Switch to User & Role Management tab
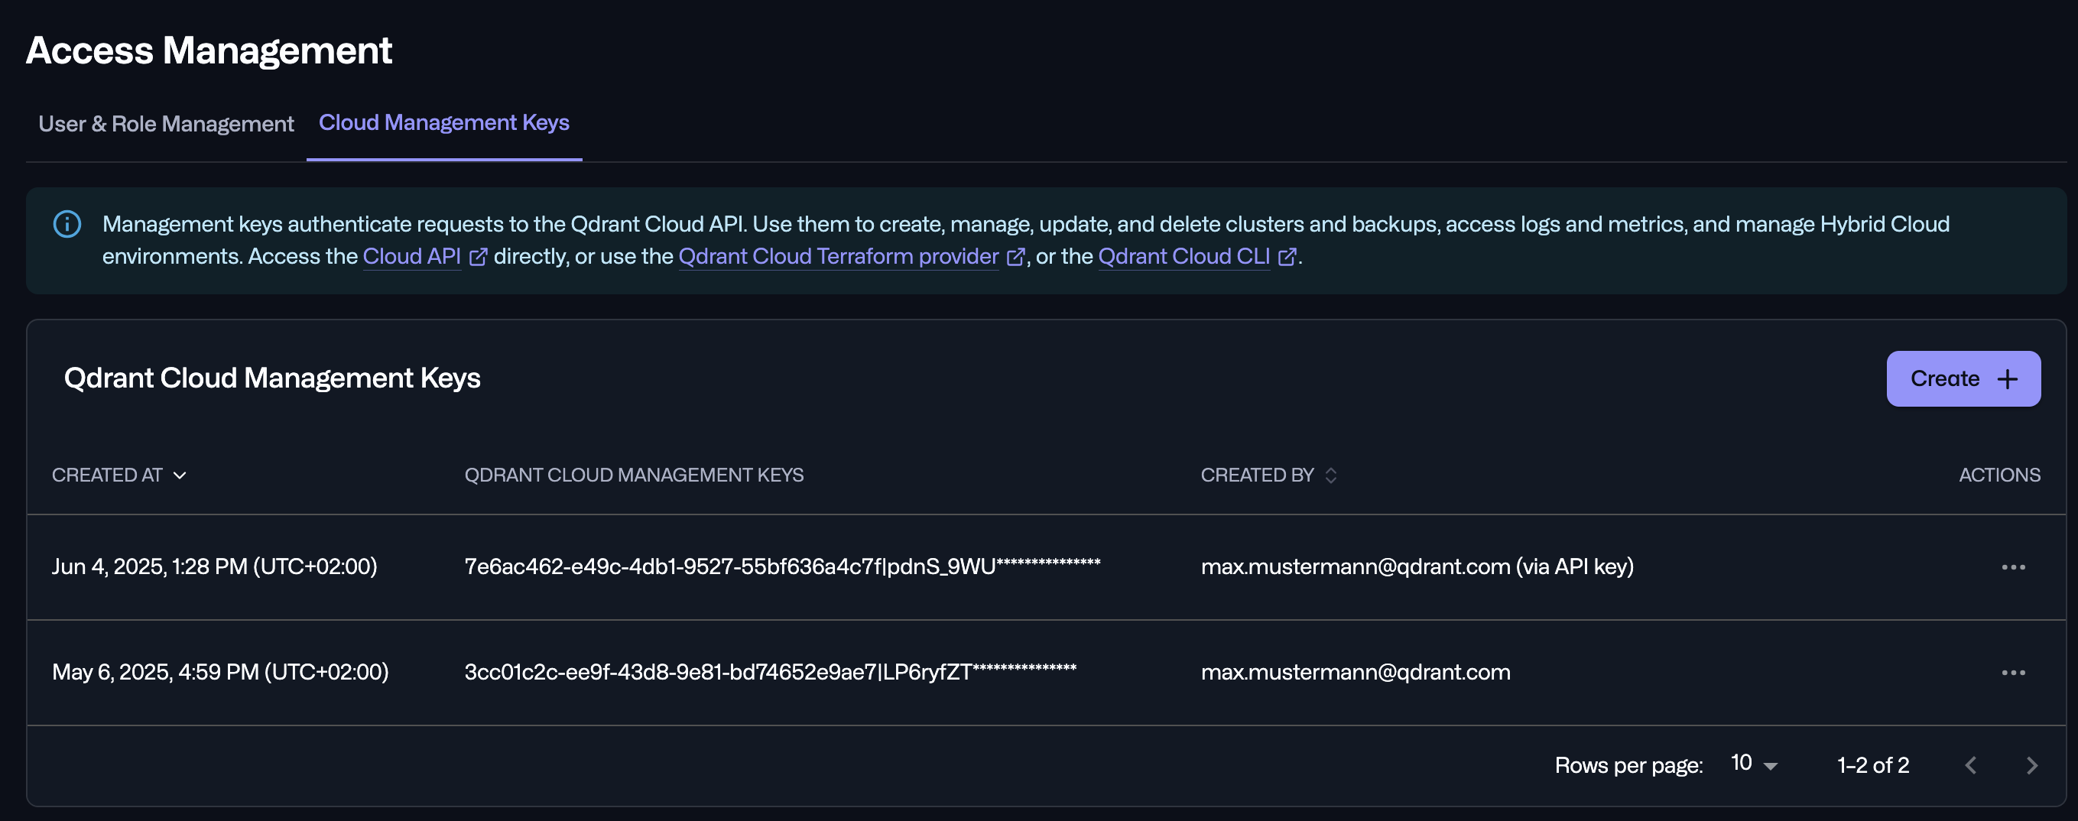 [166, 123]
